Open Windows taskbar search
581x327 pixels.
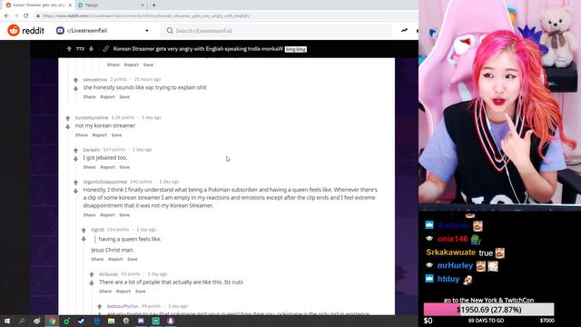point(22,321)
